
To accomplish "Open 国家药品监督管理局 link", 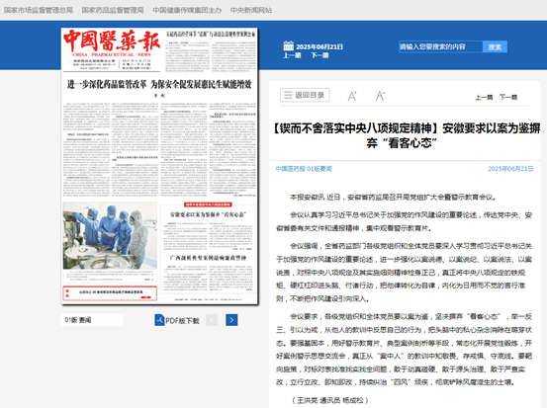I will pyautogui.click(x=113, y=10).
